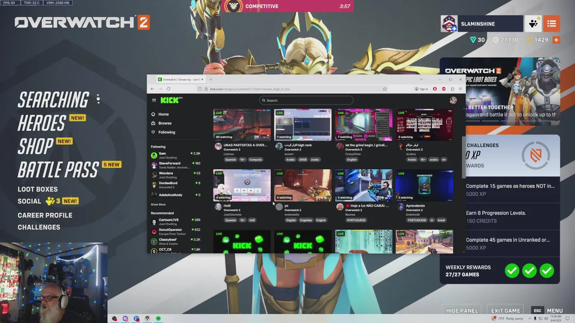Open the Kick hamburger menu icon
This screenshot has height=323, width=575.
[154, 100]
